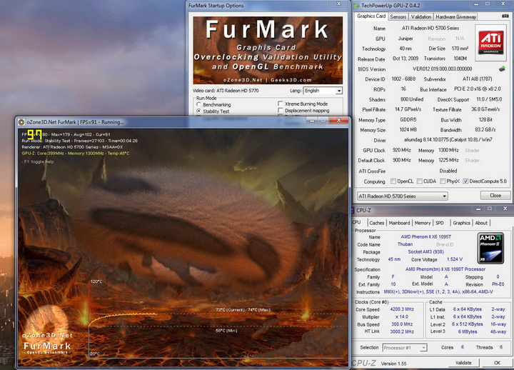Viewport: 514px width, 370px height.
Task: Switch to the Sensors tab in GPU-Z
Action: point(398,16)
